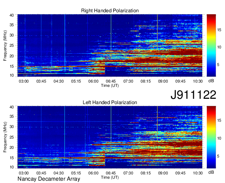Click the "15" value on the Right Handed colorbar
Screen dimensions: 225x183
[x=219, y=30]
